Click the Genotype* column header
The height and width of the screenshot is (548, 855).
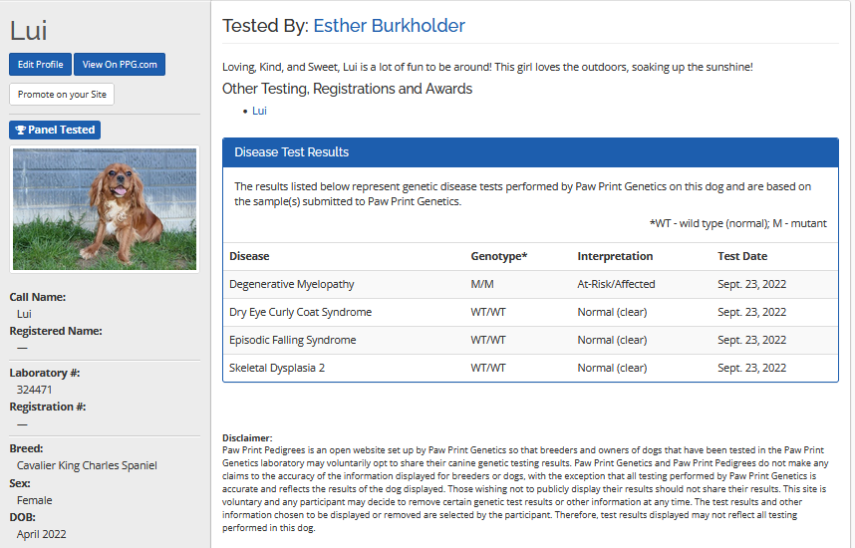coord(498,256)
